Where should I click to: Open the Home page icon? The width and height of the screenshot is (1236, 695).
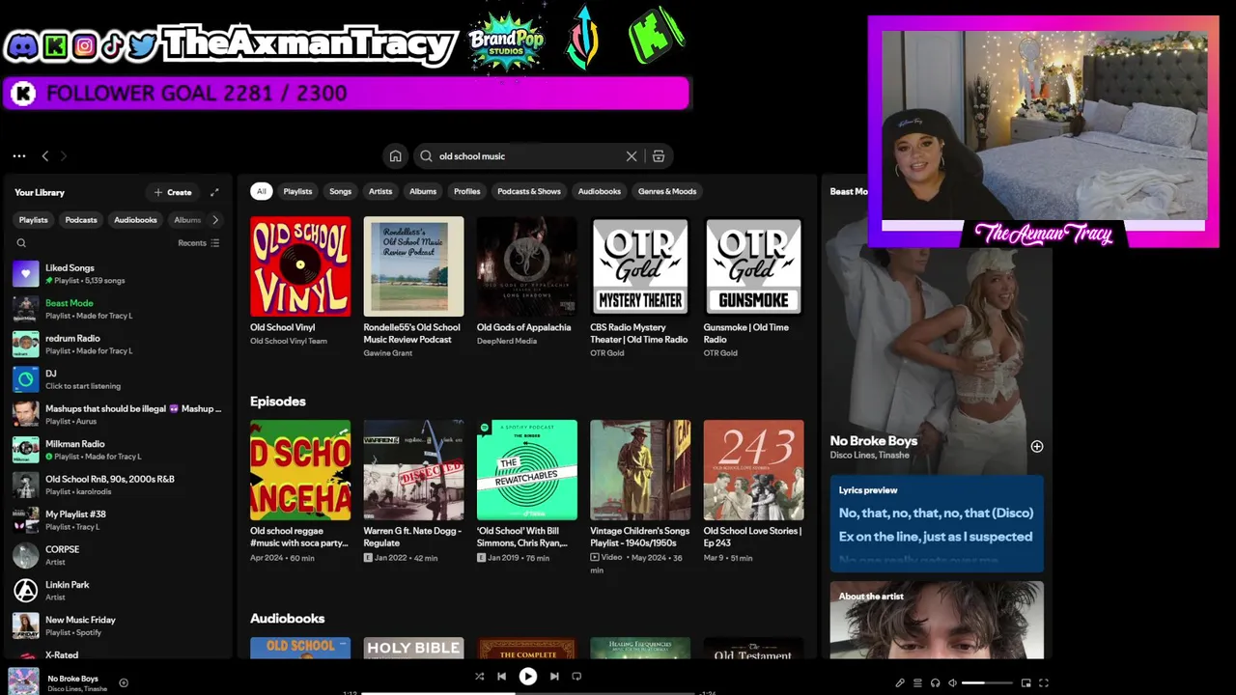[x=395, y=155]
